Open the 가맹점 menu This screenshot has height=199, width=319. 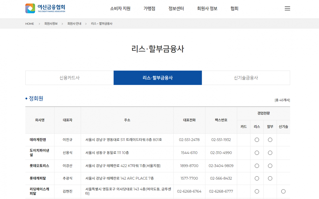click(149, 9)
